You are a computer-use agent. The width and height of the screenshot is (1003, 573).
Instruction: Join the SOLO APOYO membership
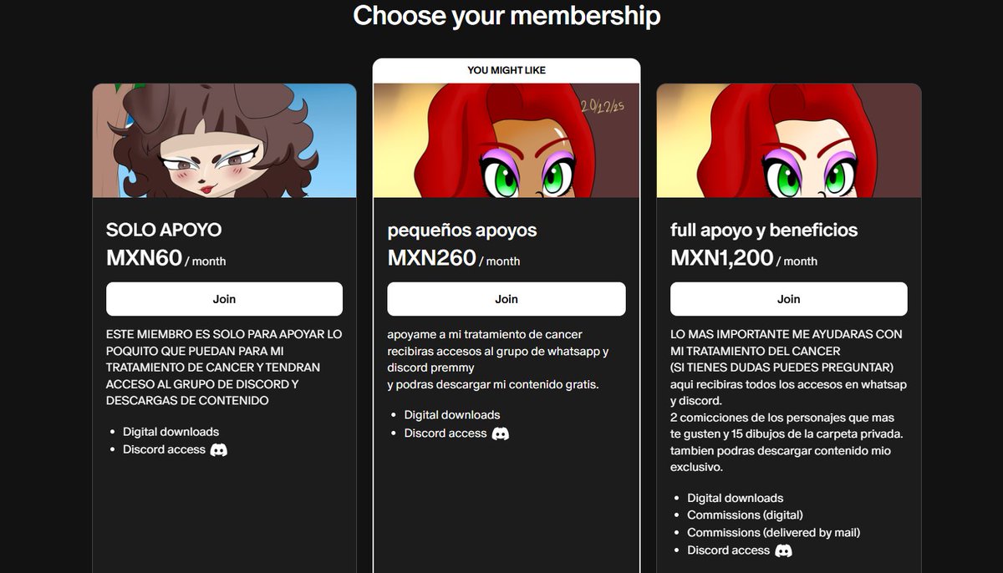click(x=224, y=299)
